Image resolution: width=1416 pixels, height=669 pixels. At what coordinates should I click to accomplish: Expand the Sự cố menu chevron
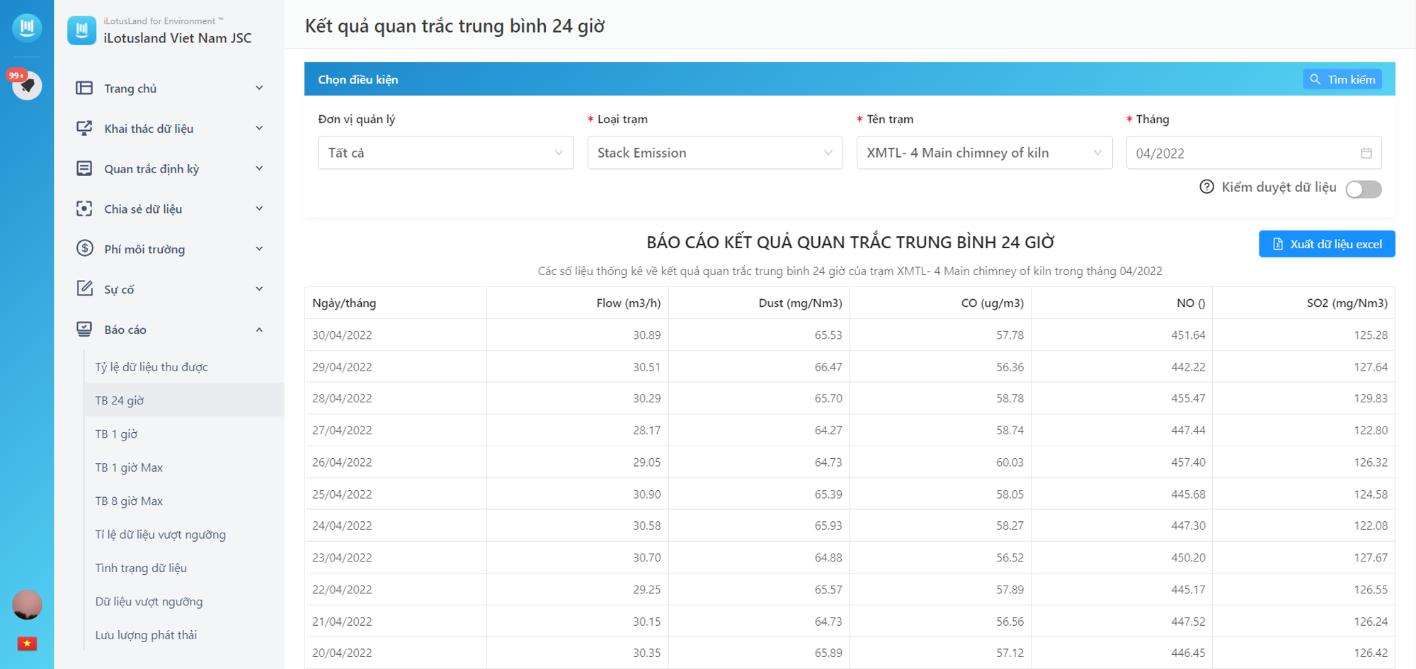click(x=259, y=289)
